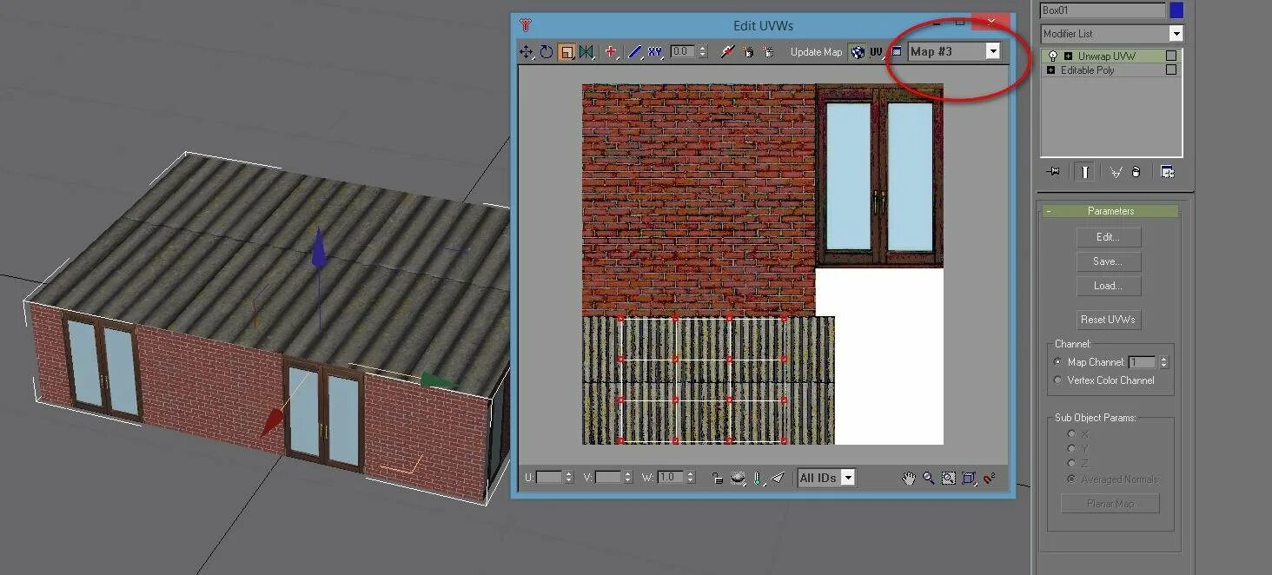The height and width of the screenshot is (575, 1272).
Task: Click the box right of Editable Poly
Action: point(1171,69)
